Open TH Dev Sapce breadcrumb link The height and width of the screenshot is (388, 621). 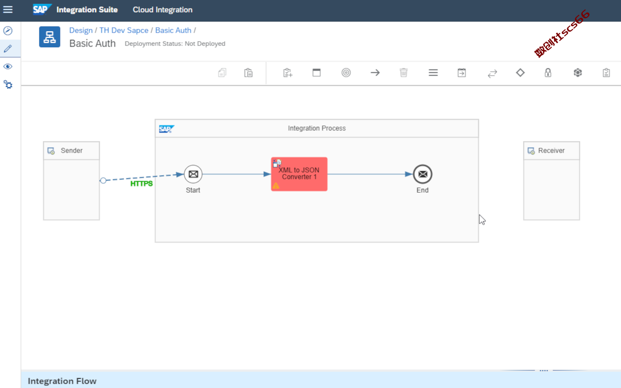[x=124, y=30]
